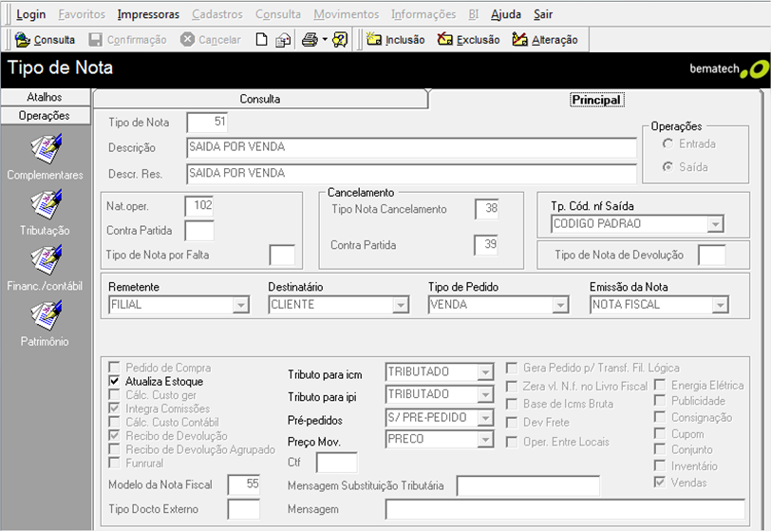
Task: Switch to the Principal tab
Action: 597,100
